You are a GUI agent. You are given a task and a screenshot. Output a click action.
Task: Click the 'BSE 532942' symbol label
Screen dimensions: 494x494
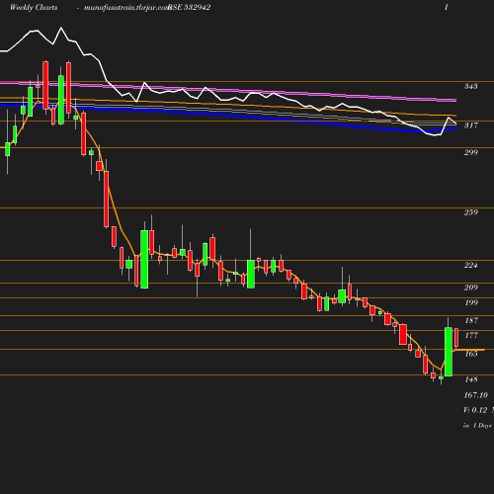tap(189, 7)
